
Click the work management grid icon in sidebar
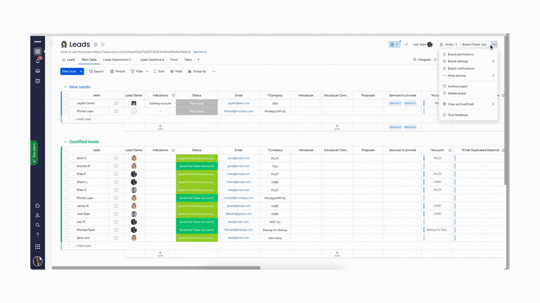coord(38,52)
